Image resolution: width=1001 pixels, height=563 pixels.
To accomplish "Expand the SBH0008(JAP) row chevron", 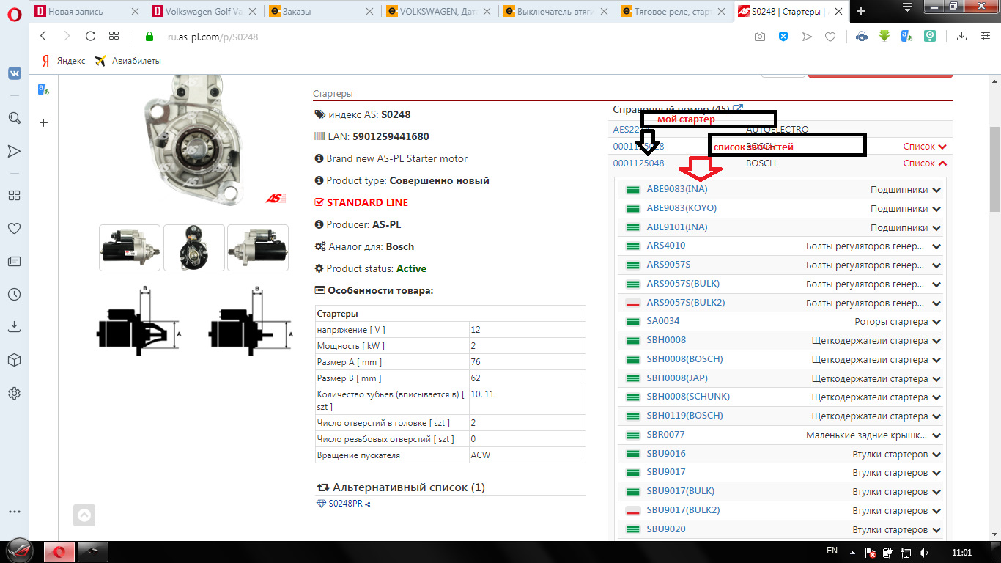I will 937,379.
